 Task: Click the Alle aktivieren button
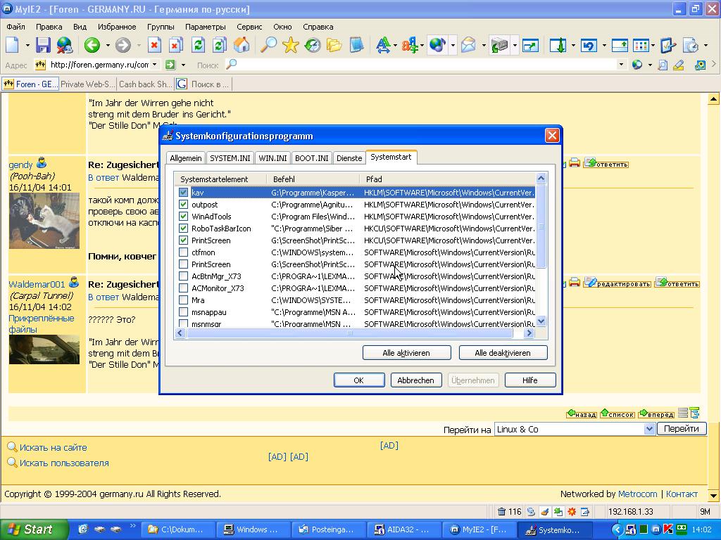(406, 353)
